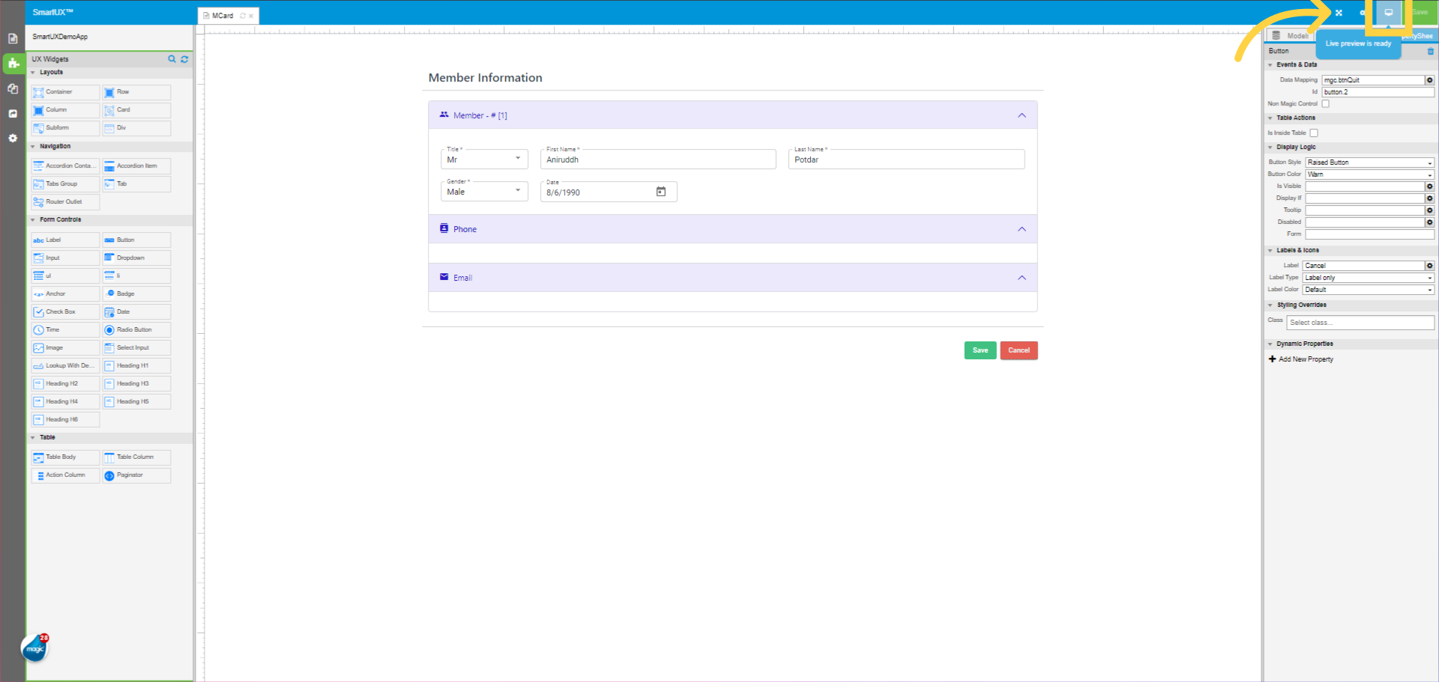Image resolution: width=1439 pixels, height=682 pixels.
Task: Choose the Time widget
Action: [65, 330]
